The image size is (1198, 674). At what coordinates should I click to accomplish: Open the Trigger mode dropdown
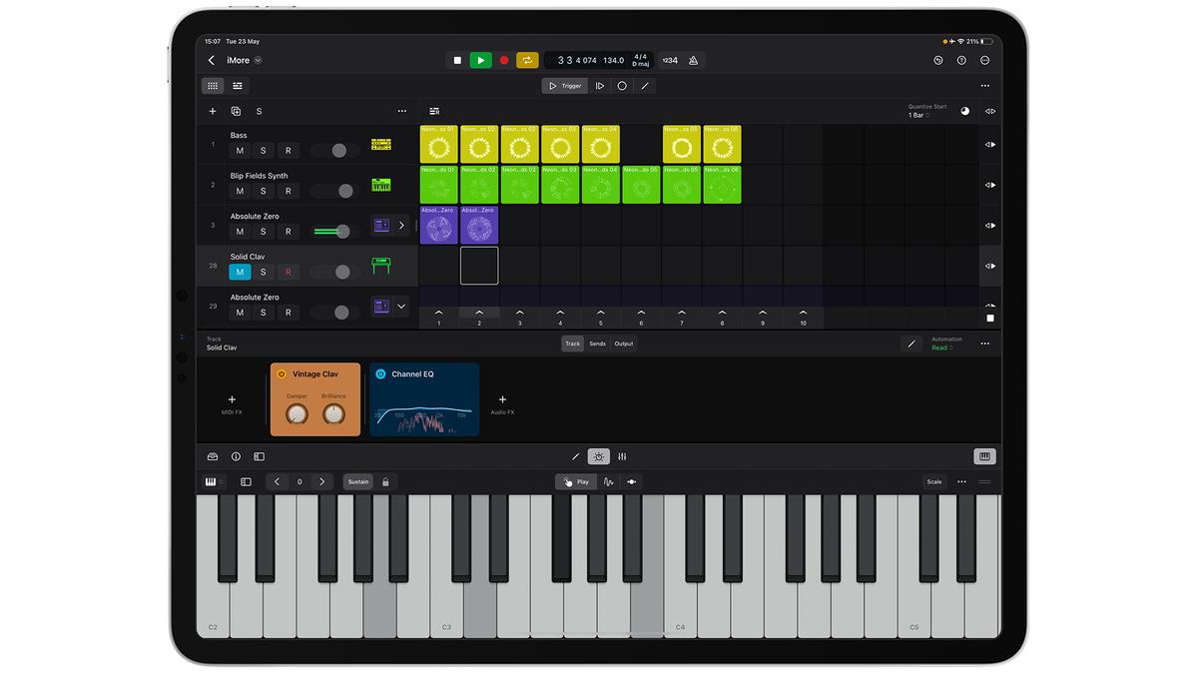click(564, 86)
